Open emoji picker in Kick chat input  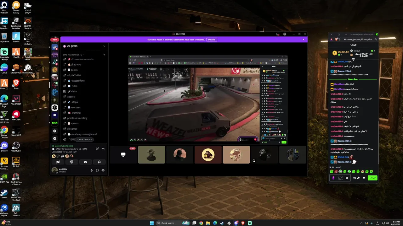pyautogui.click(x=347, y=178)
